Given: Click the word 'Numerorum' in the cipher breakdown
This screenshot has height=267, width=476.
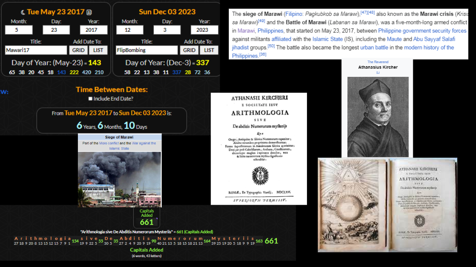Looking at the screenshot, I should coord(180,239).
